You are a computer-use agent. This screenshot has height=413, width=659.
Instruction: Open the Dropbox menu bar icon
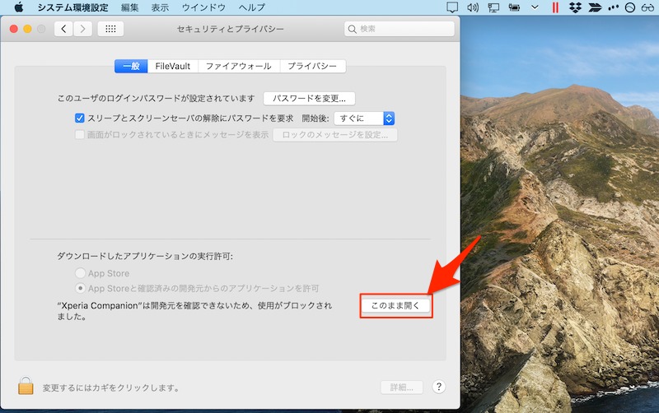[x=573, y=7]
